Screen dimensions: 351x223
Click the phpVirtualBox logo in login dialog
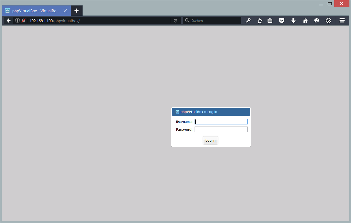[177, 112]
